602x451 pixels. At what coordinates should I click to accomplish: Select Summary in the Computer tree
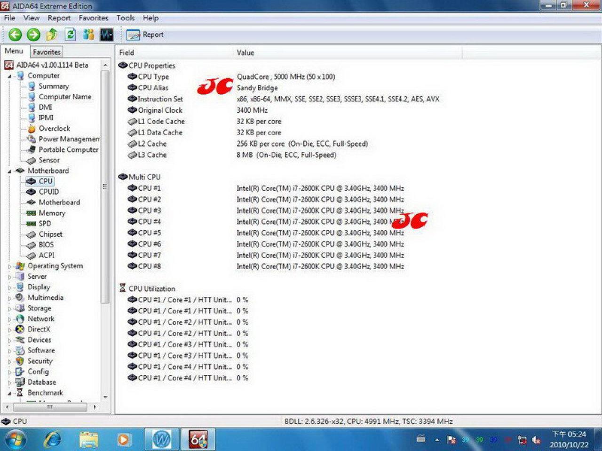tap(53, 86)
